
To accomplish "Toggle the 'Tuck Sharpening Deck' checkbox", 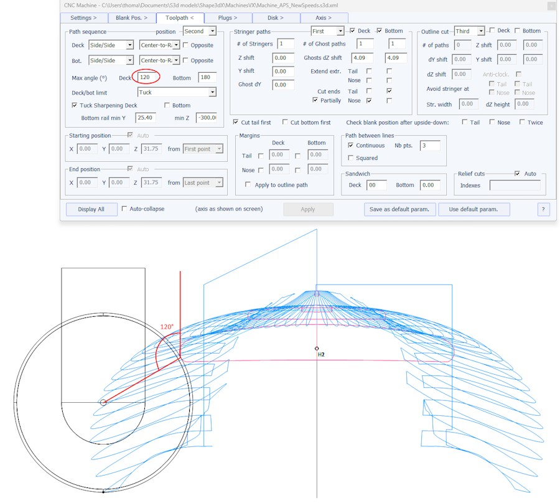I will click(x=75, y=106).
